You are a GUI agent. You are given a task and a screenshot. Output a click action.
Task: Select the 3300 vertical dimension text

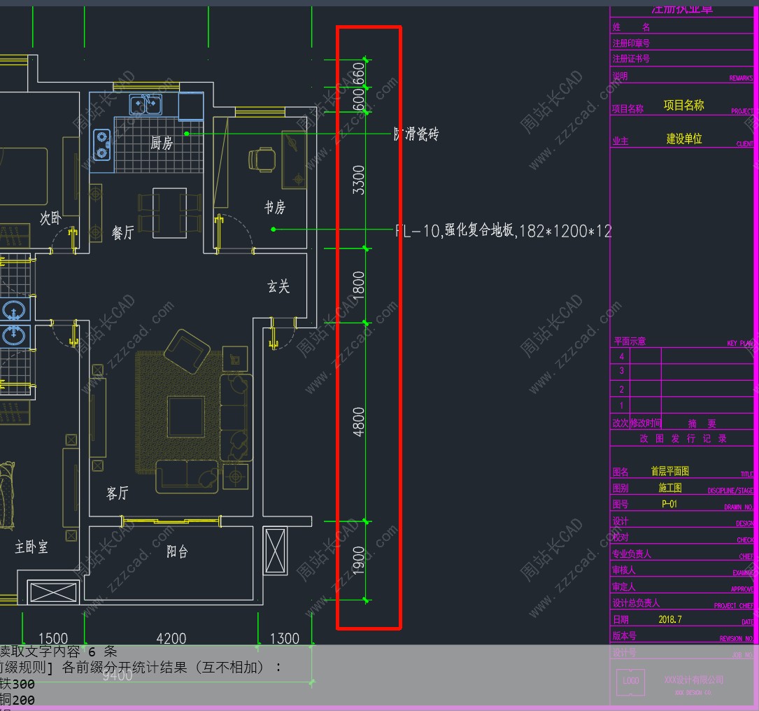point(359,180)
